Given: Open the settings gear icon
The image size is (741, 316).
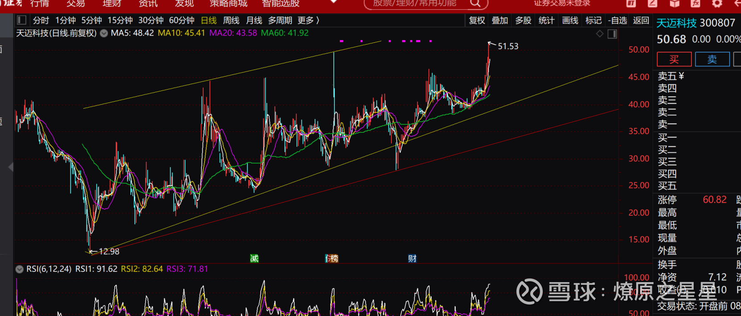Looking at the screenshot, I should coord(717,4).
